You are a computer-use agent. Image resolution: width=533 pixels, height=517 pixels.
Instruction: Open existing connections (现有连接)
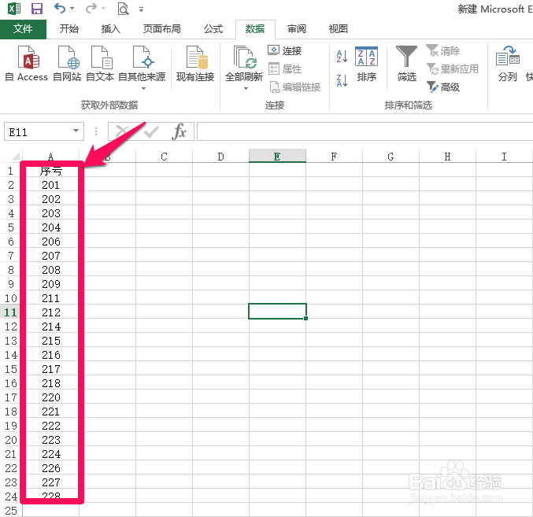(195, 64)
